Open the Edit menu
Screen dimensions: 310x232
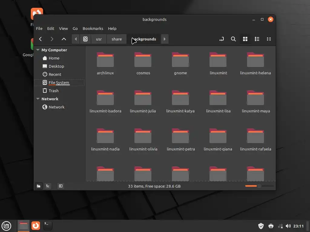coord(51,28)
